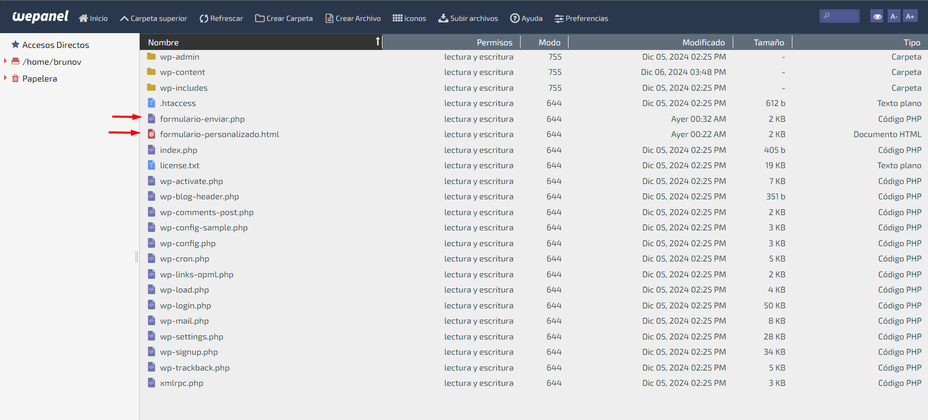
Task: Open Preferencias settings
Action: [581, 18]
